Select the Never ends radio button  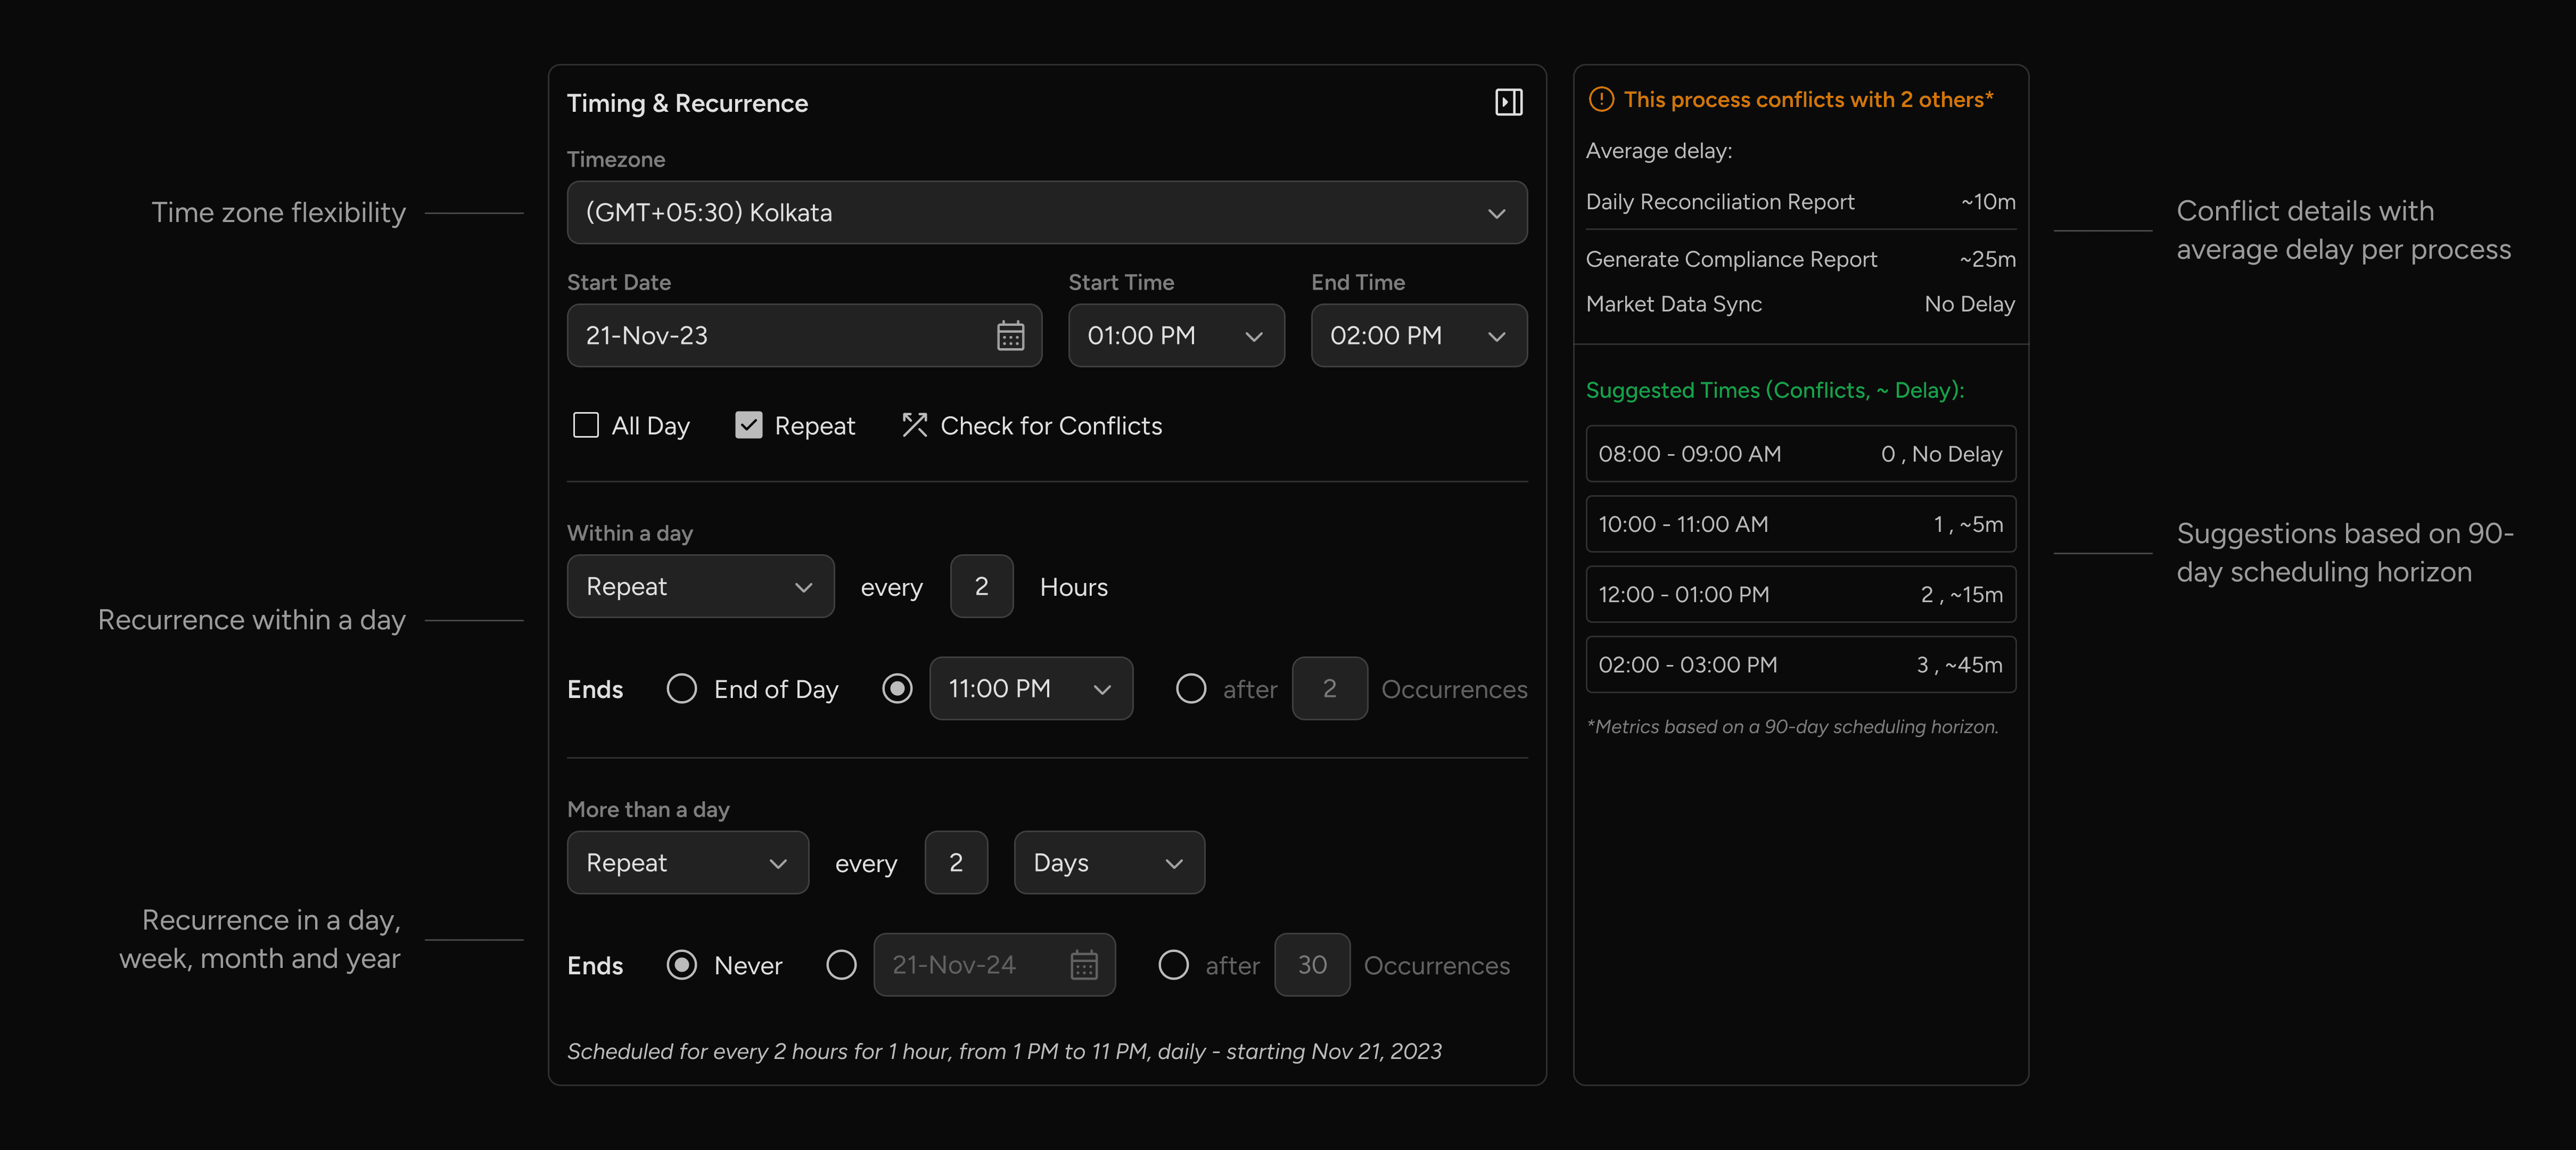click(x=682, y=965)
